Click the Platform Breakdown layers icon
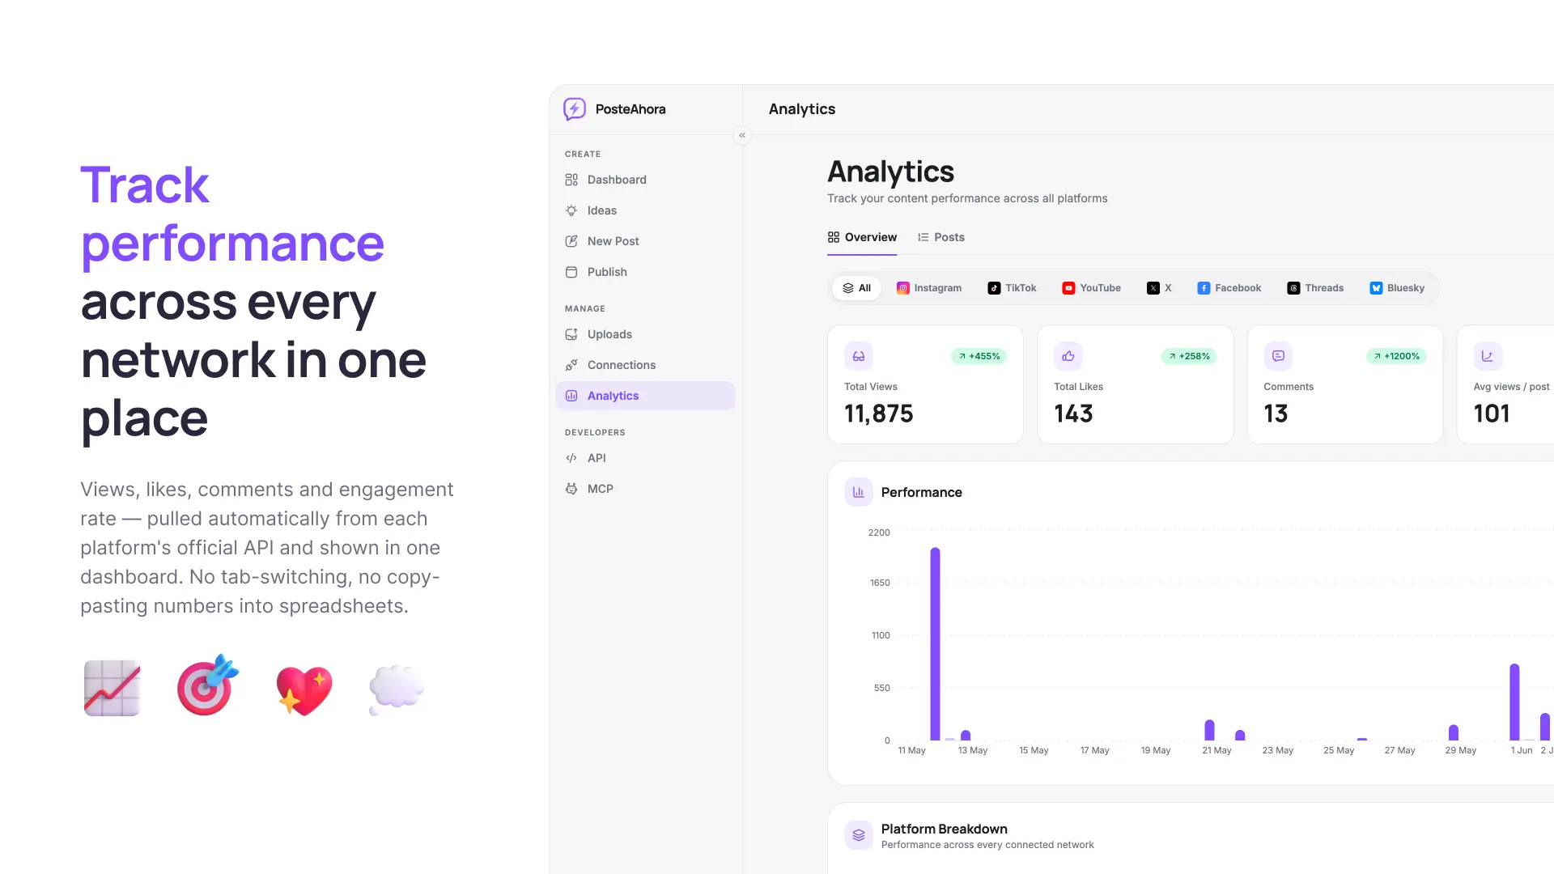 pyautogui.click(x=859, y=835)
